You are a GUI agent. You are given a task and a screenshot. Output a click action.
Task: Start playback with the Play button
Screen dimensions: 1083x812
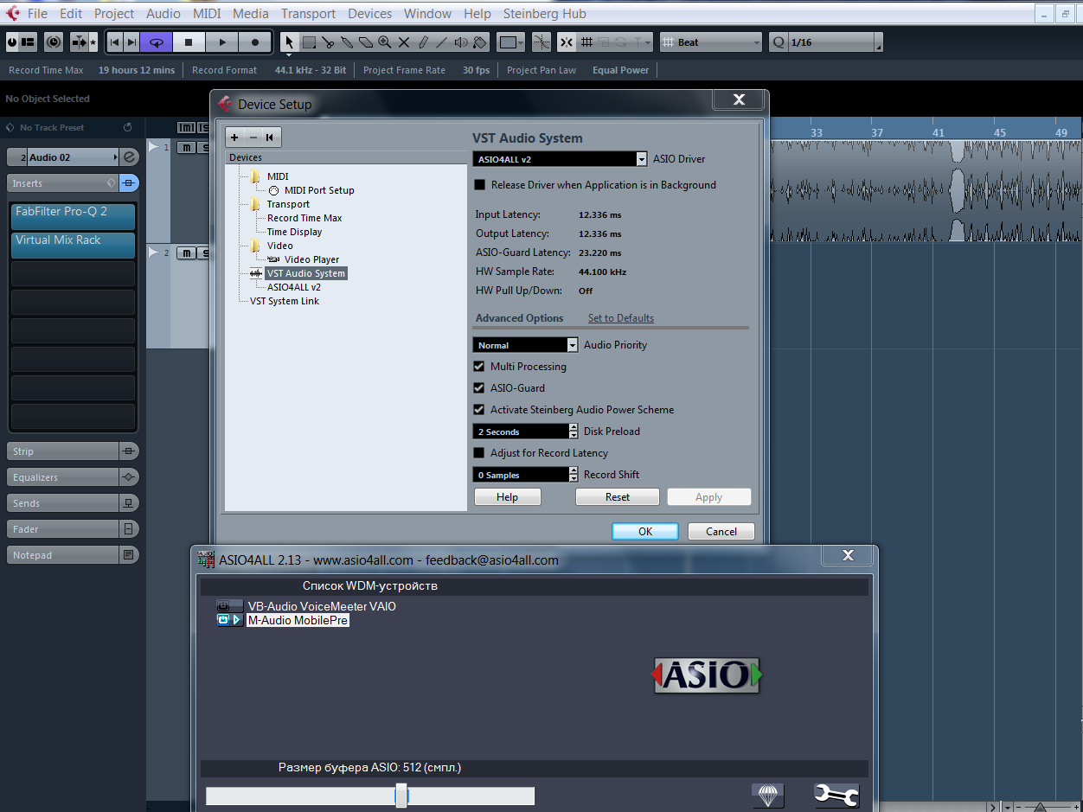click(222, 42)
